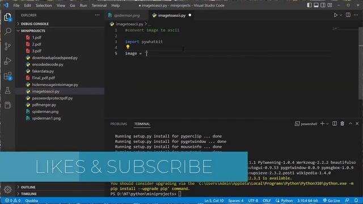The height and width of the screenshot is (204, 363).
Task: Open the View menu
Action: coord(61,5)
